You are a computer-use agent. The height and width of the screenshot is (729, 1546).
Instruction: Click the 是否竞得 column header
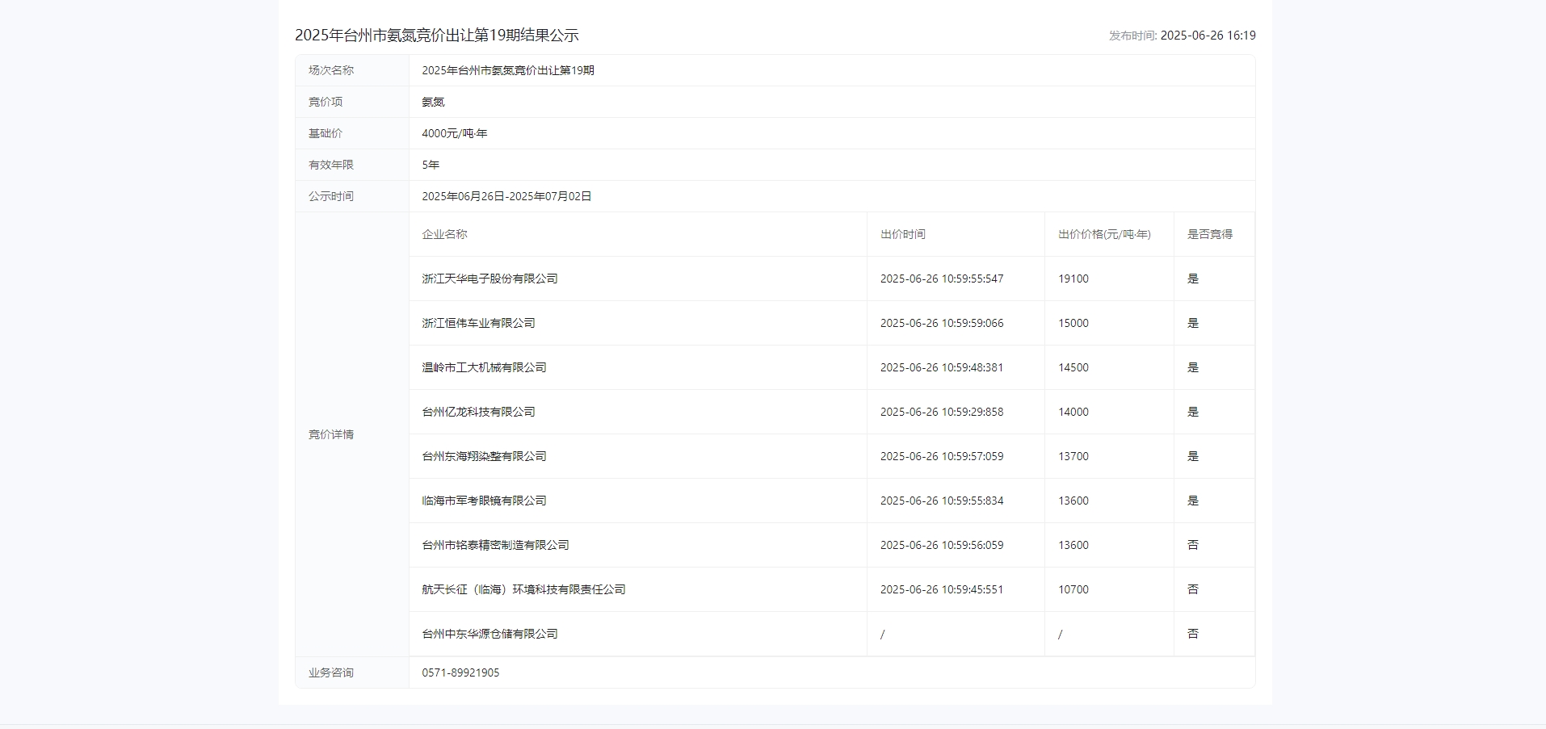coord(1210,234)
